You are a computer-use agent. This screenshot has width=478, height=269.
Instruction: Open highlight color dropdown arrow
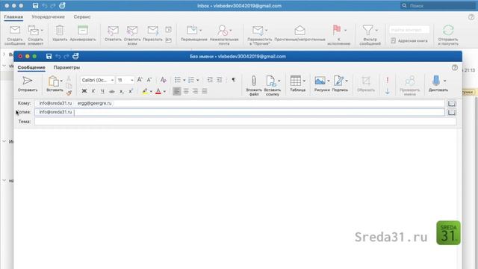pos(151,91)
